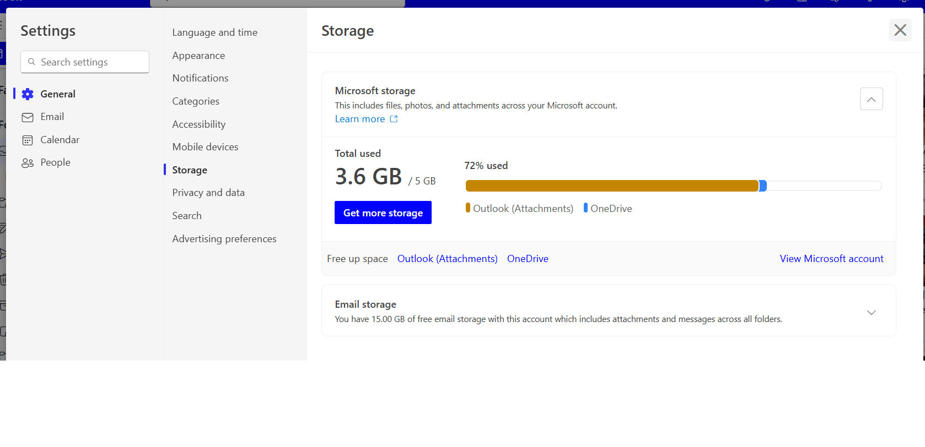925x447 pixels.
Task: Click the Email envelope icon
Action: click(x=28, y=117)
